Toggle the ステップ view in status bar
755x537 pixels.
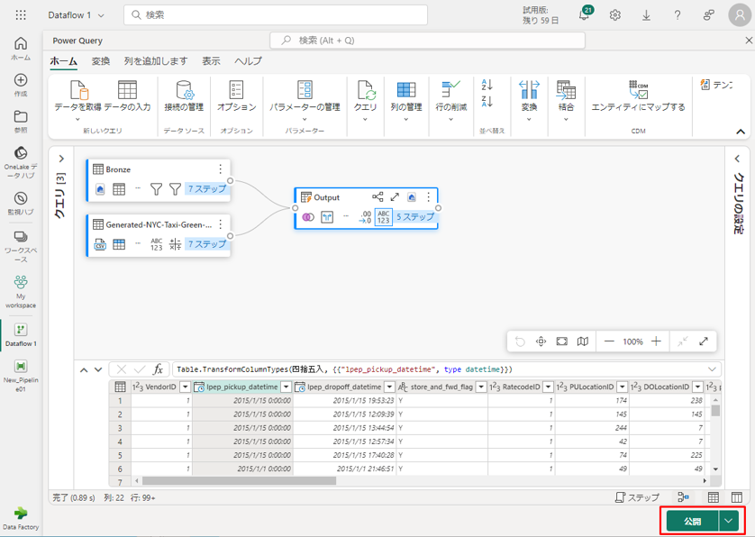coord(637,497)
